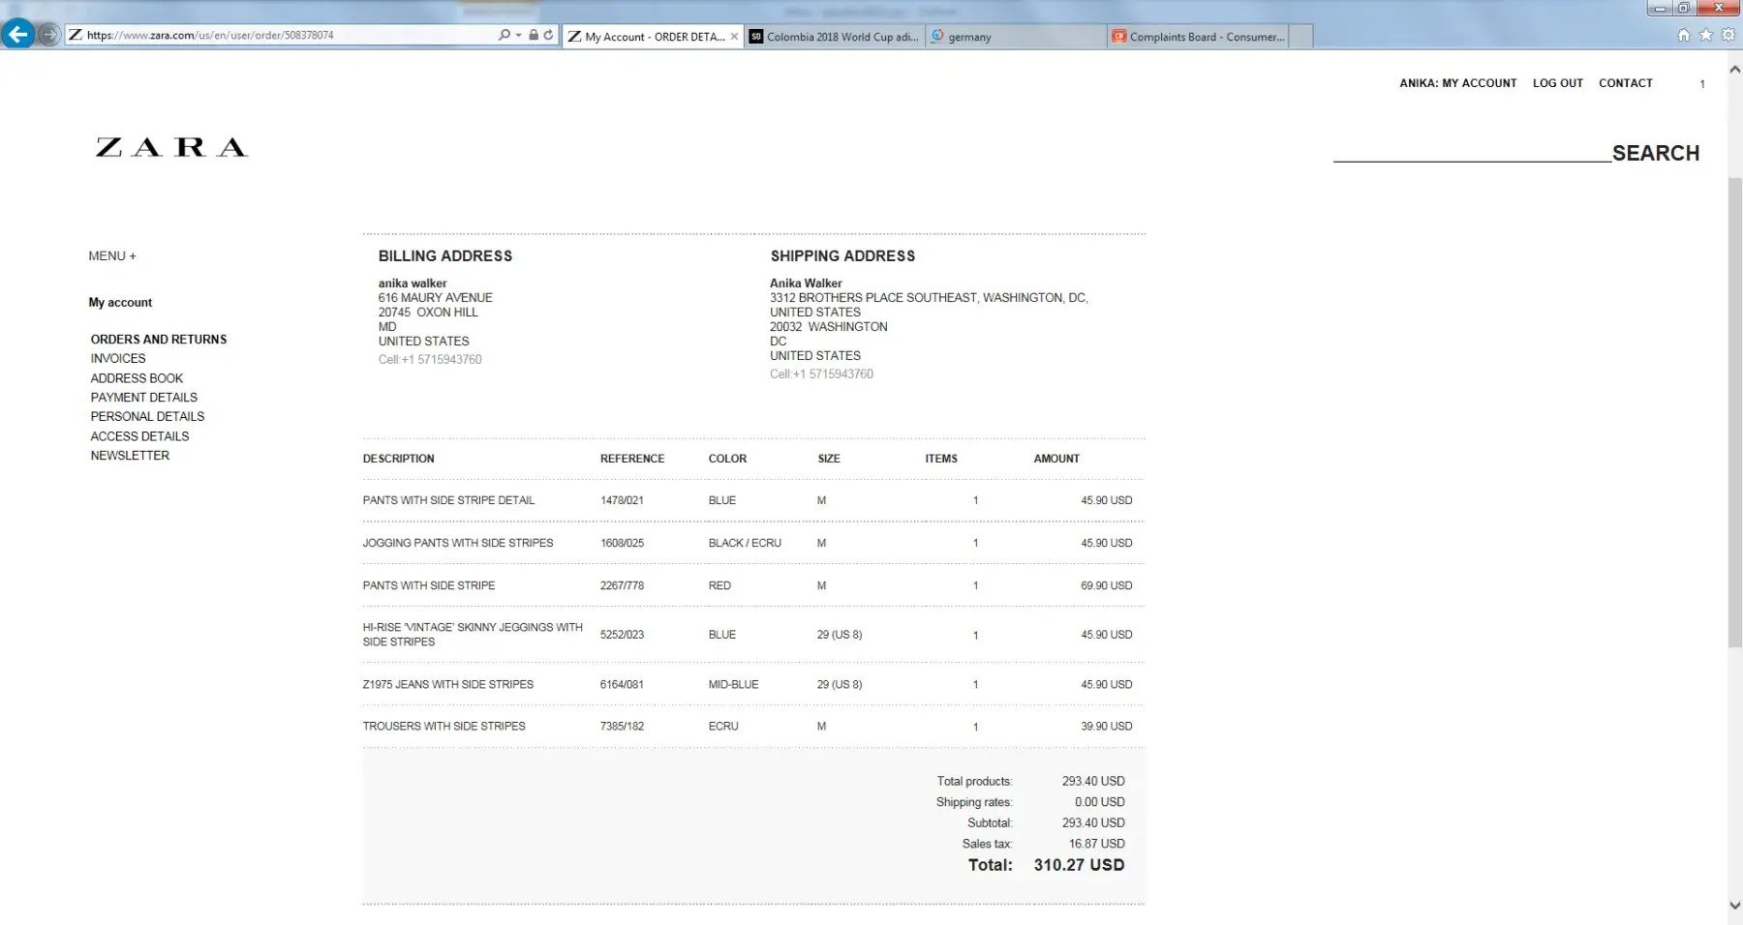The height and width of the screenshot is (925, 1743).
Task: Open the INVOICES sidebar link
Action: pyautogui.click(x=118, y=359)
